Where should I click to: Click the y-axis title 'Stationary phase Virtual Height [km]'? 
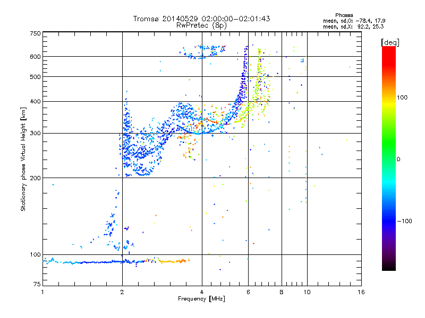click(x=23, y=159)
